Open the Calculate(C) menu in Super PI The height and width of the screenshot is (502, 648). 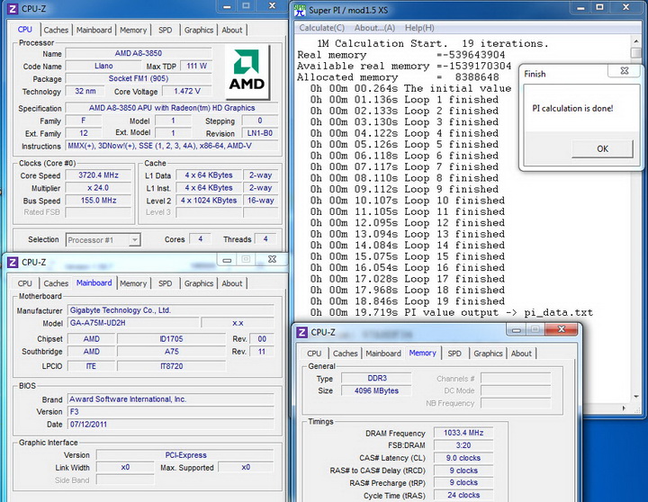pyautogui.click(x=321, y=28)
